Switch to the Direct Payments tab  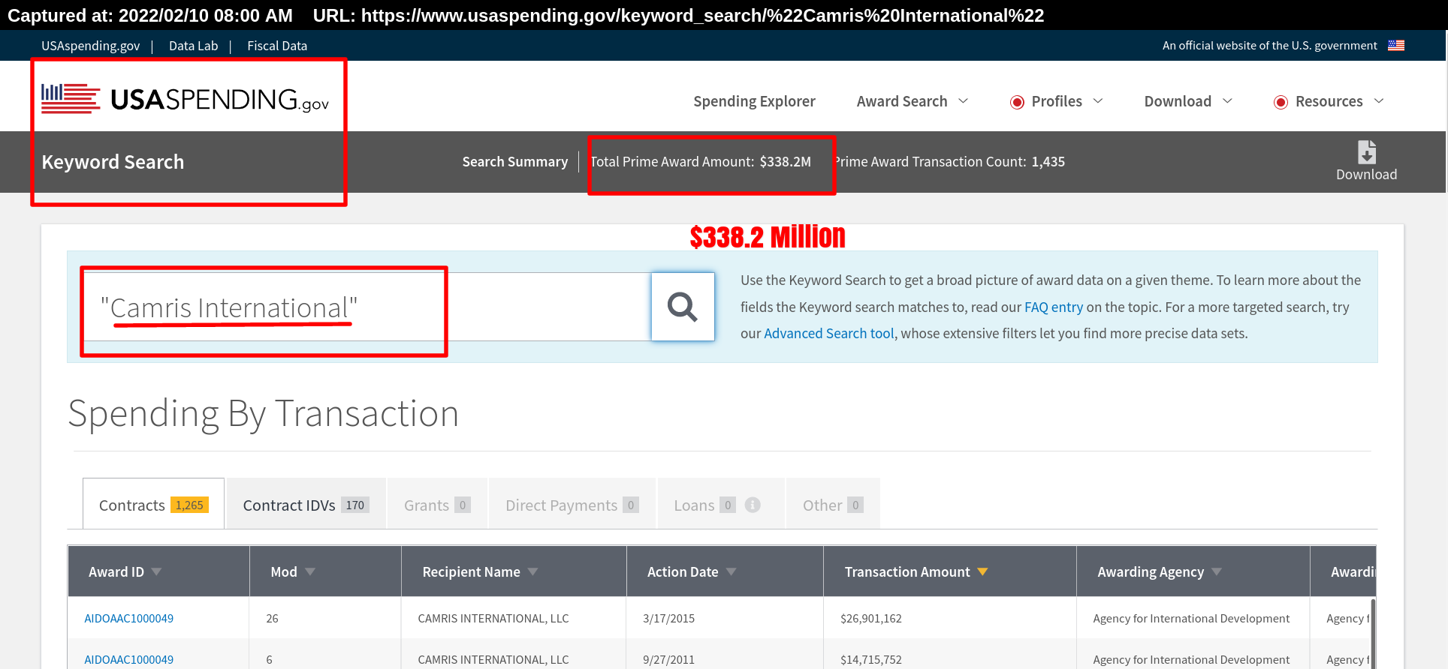pos(572,504)
